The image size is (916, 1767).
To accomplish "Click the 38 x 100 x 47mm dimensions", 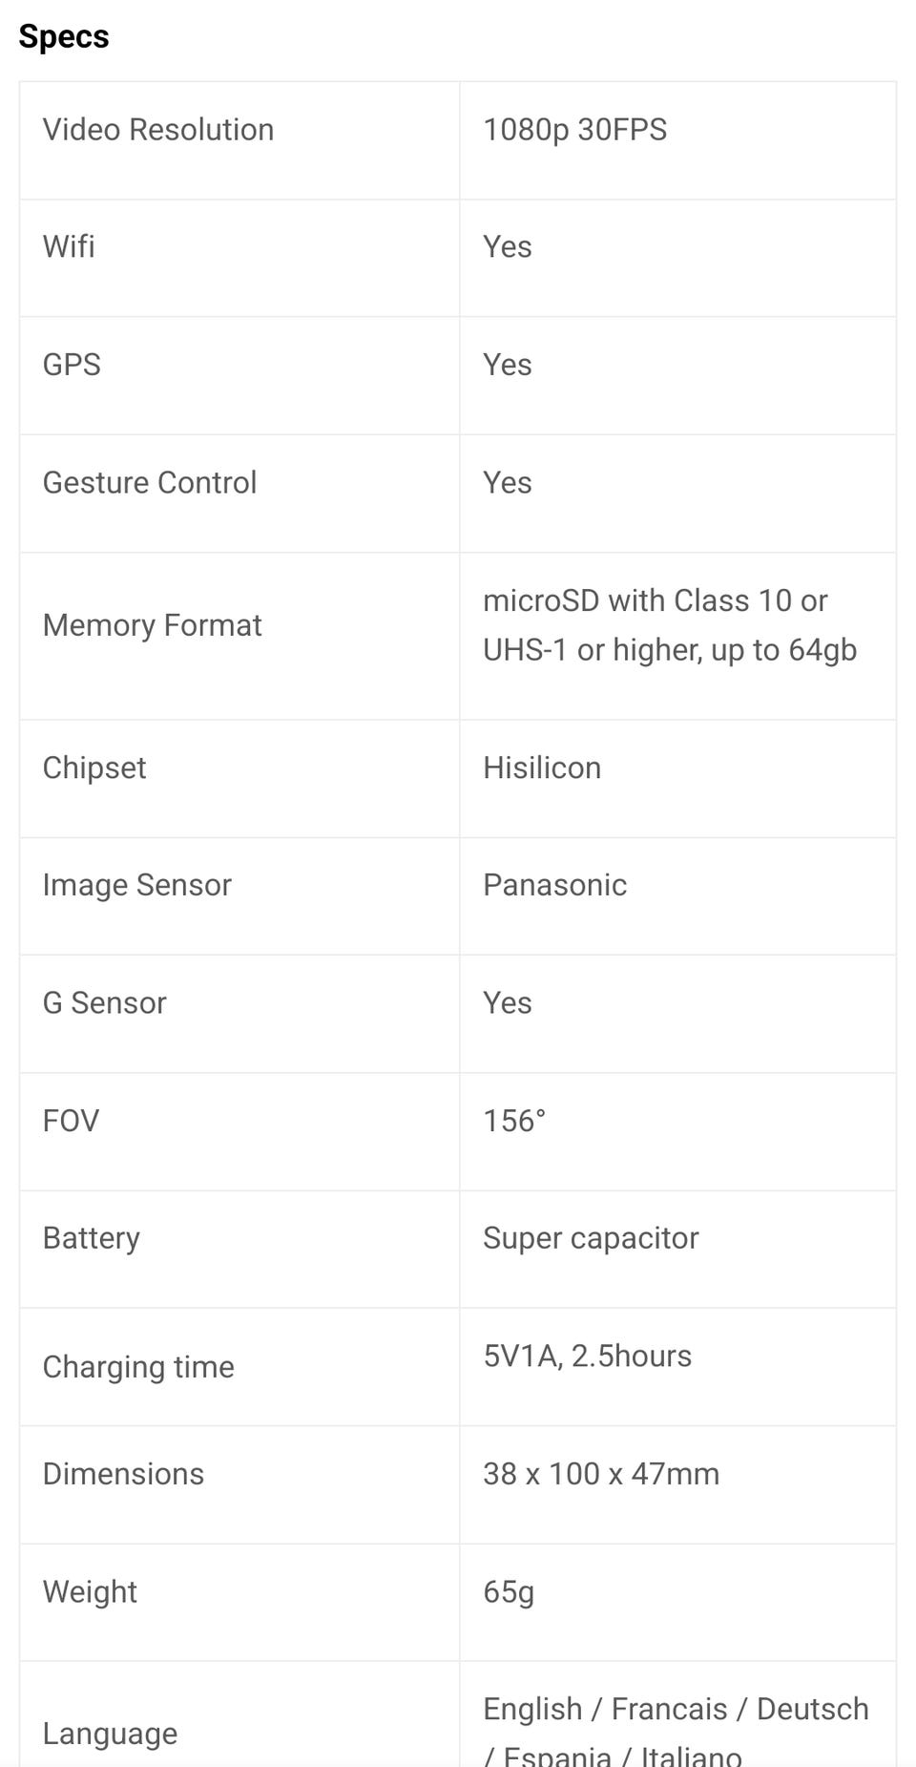I will (x=601, y=1474).
